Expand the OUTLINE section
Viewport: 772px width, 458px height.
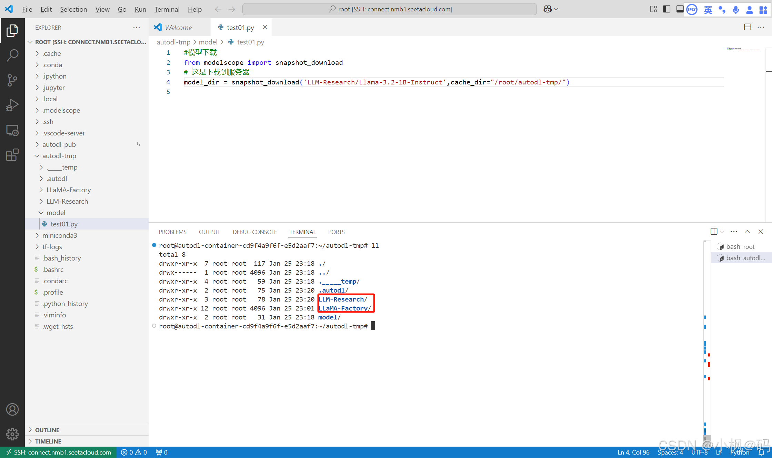coord(87,430)
